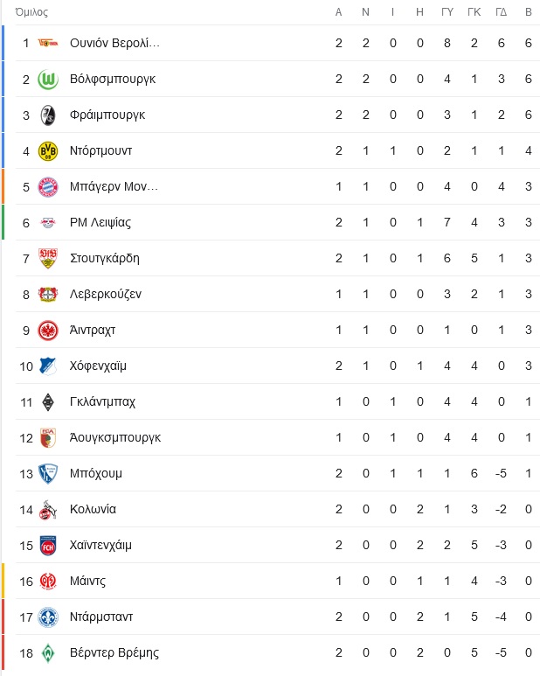This screenshot has width=540, height=676.
Task: Click the Union Berlin club logo
Action: click(x=48, y=43)
